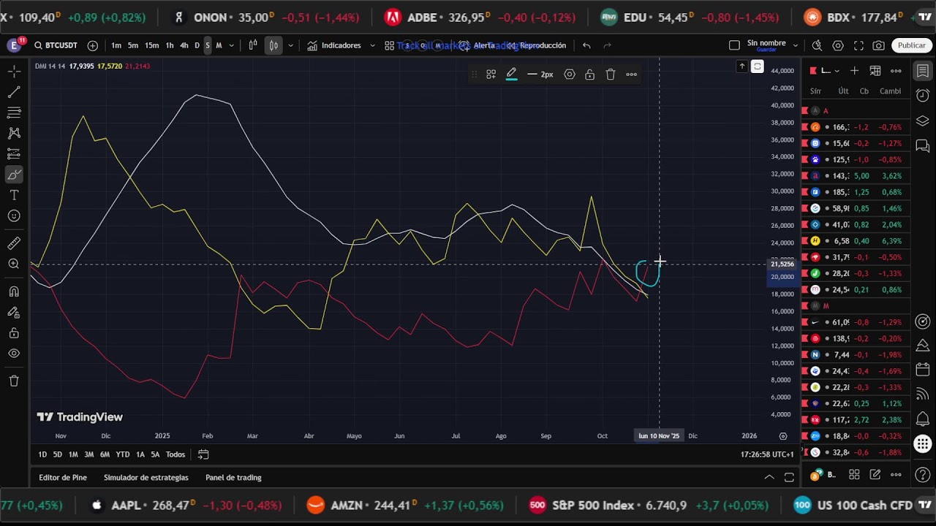Viewport: 936px width, 526px height.
Task: Open the Panel de trading tab
Action: click(x=233, y=478)
